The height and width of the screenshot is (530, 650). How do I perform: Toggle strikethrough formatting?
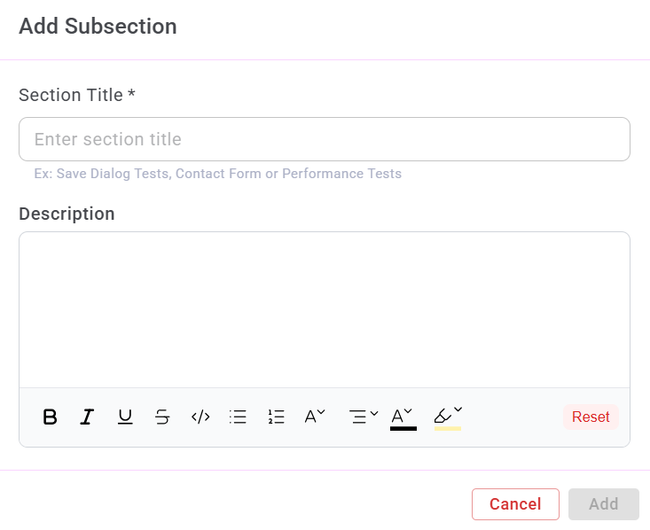tap(162, 417)
